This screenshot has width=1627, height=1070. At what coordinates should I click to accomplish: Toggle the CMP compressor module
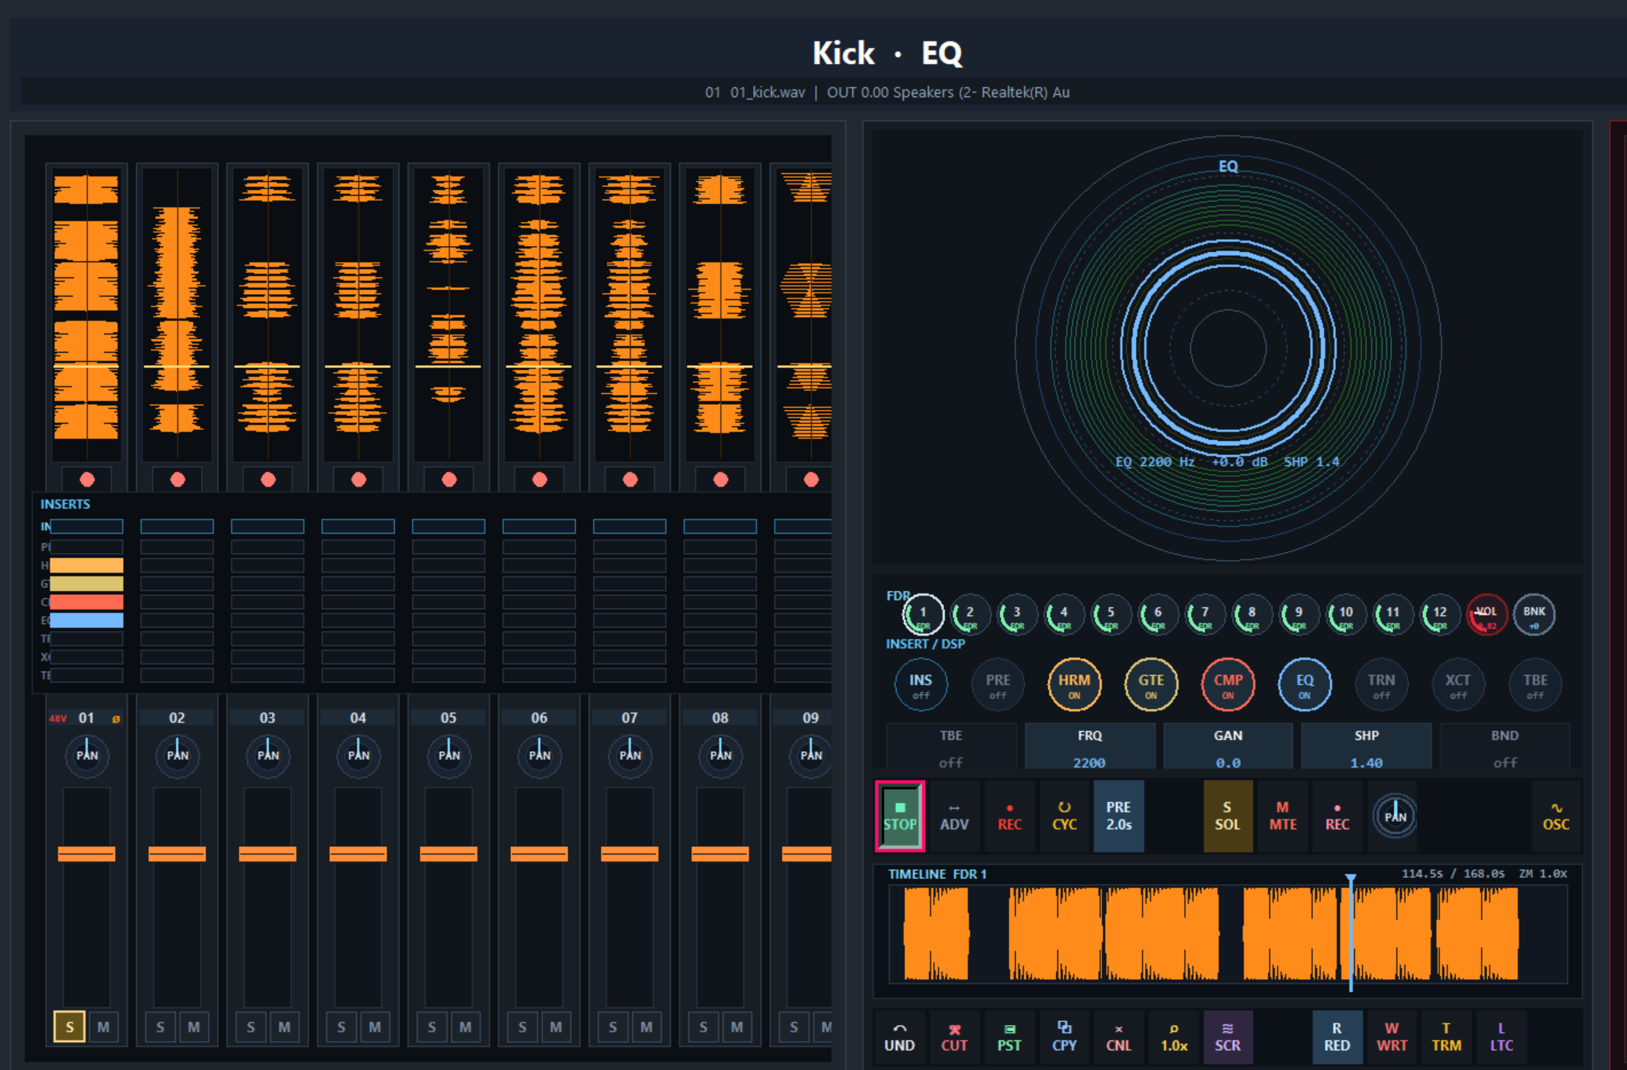[1228, 684]
